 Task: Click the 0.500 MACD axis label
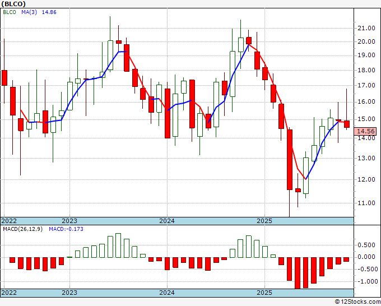[366, 245]
